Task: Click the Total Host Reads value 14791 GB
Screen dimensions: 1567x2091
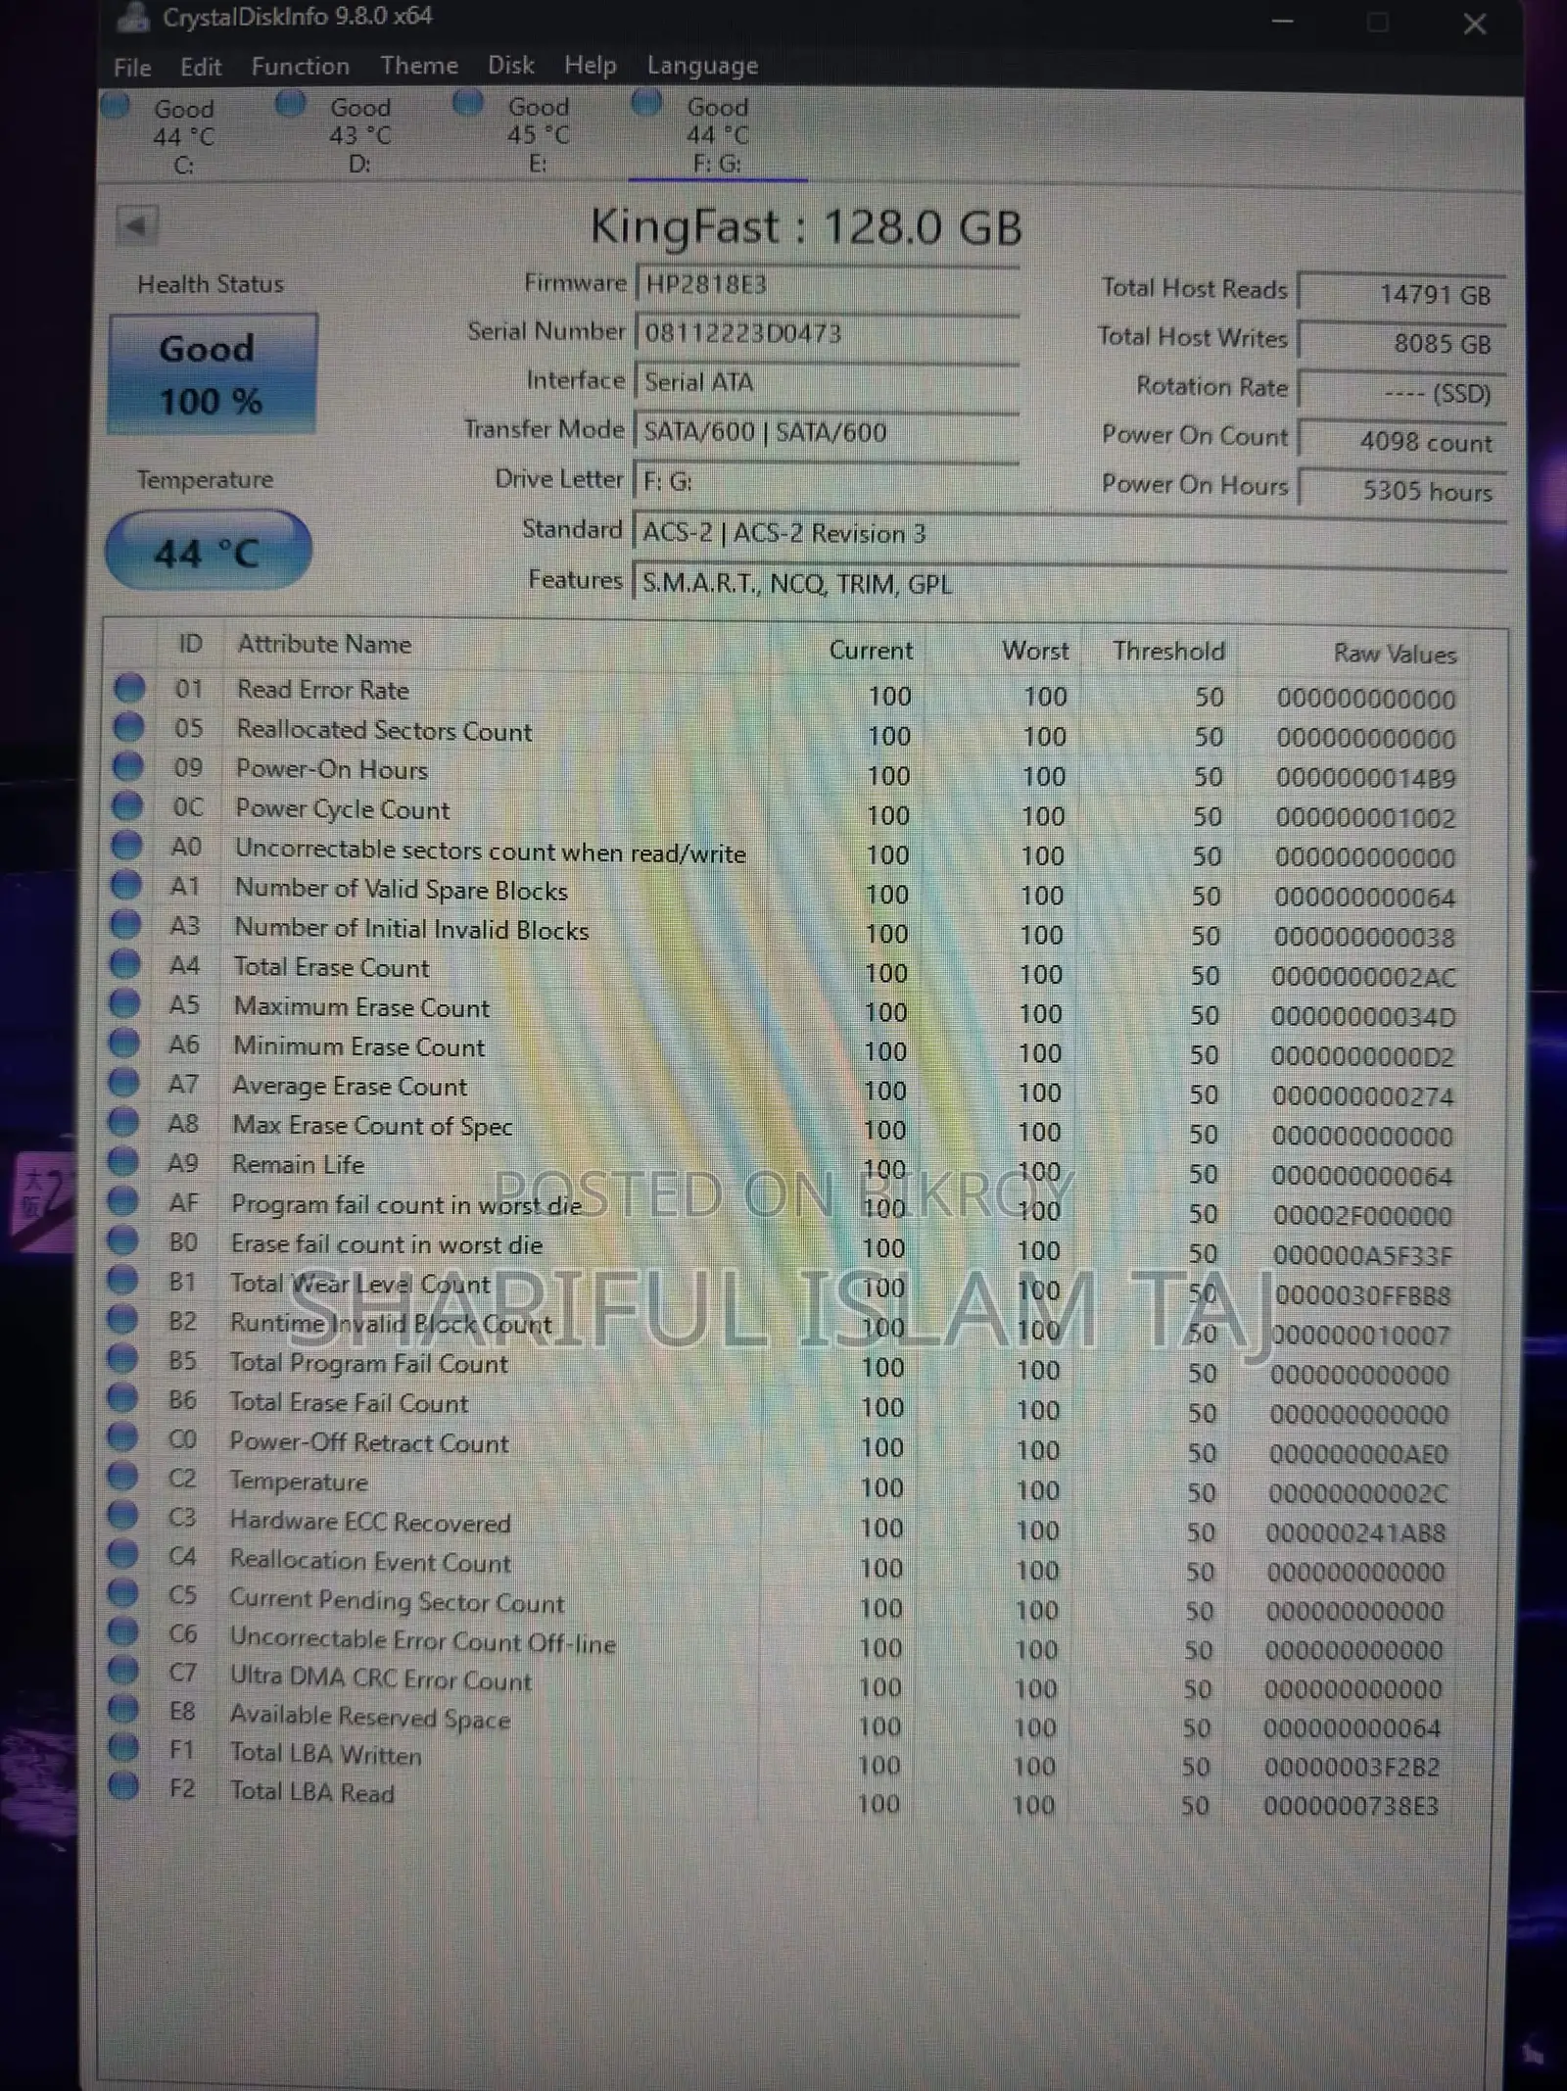Action: (x=1401, y=293)
